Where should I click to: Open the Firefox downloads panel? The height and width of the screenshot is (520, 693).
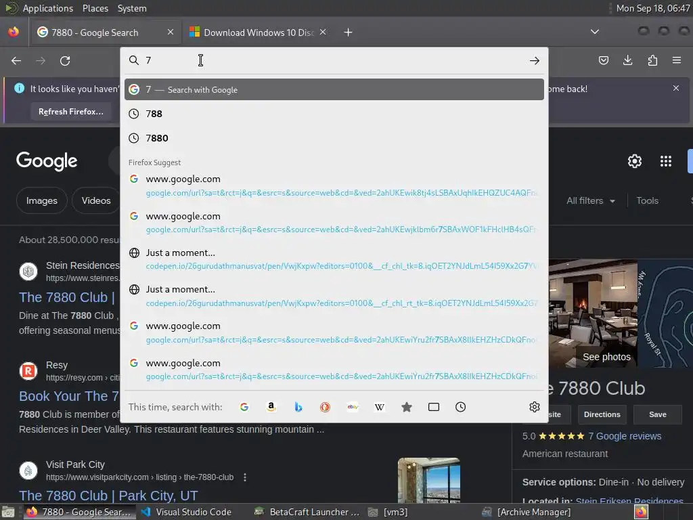pos(627,60)
